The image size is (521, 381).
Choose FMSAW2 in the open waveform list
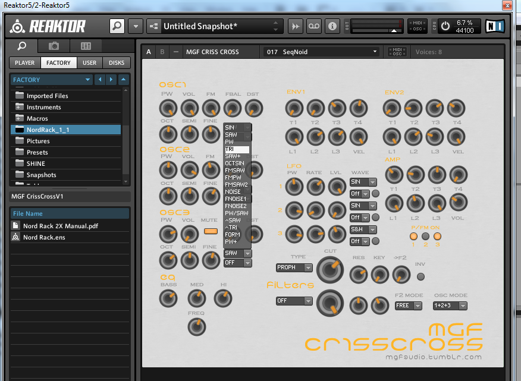237,185
